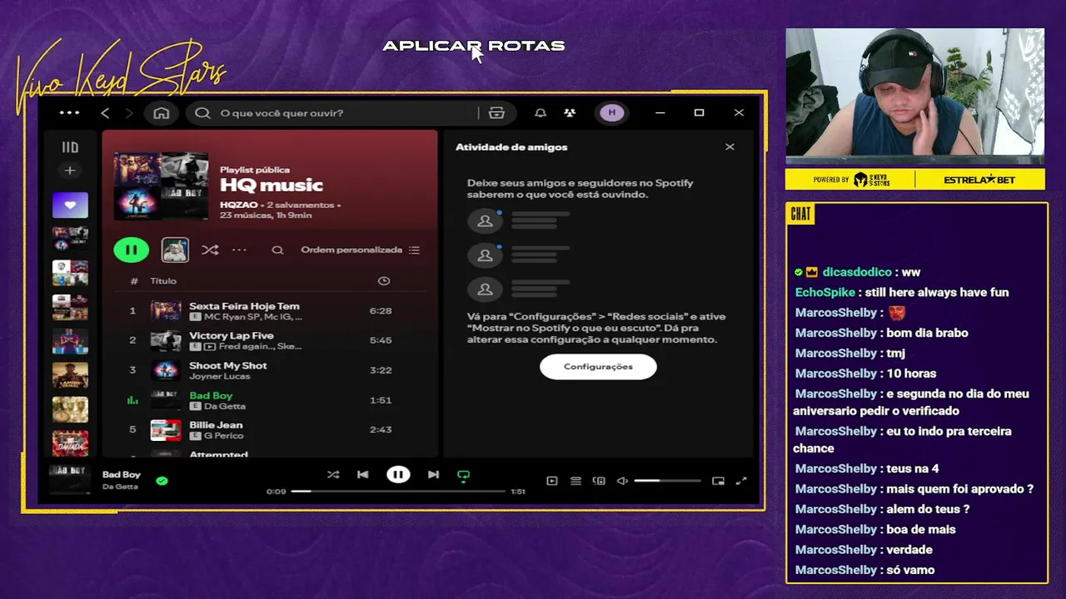
Task: Open Liked Songs heart playlist
Action: click(x=70, y=205)
